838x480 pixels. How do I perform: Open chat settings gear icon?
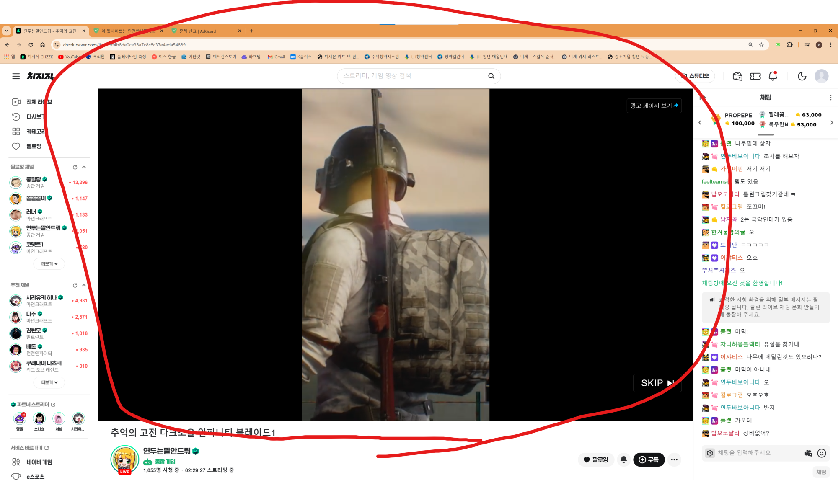click(709, 453)
